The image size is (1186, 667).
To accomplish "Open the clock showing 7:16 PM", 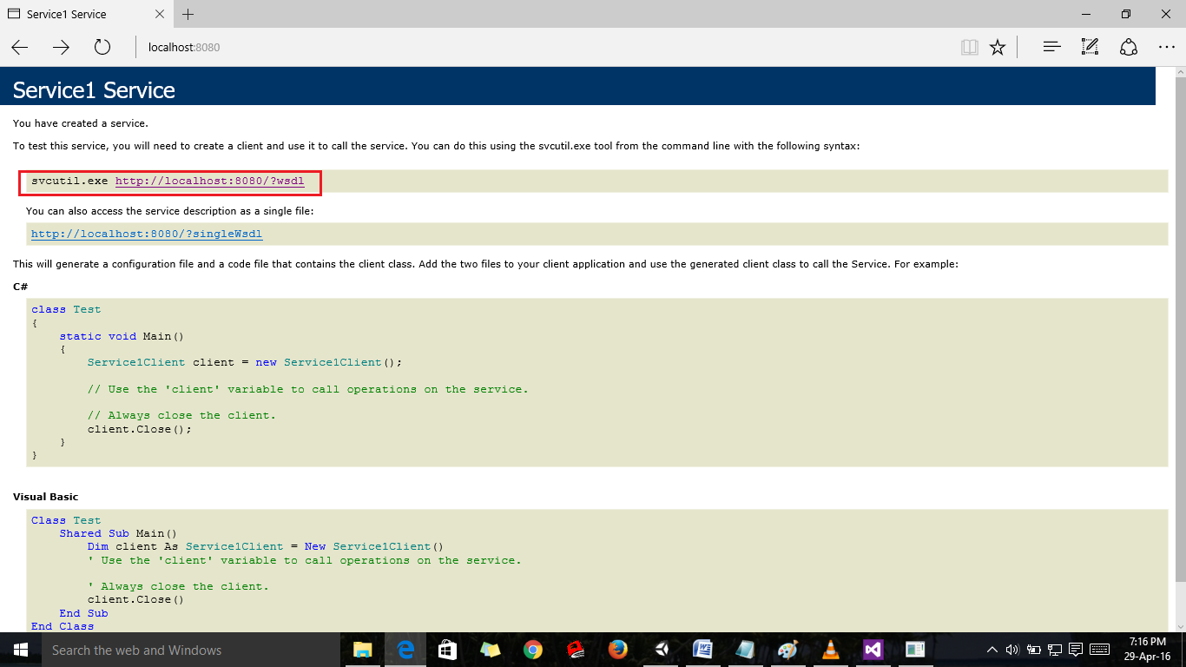I will 1149,650.
